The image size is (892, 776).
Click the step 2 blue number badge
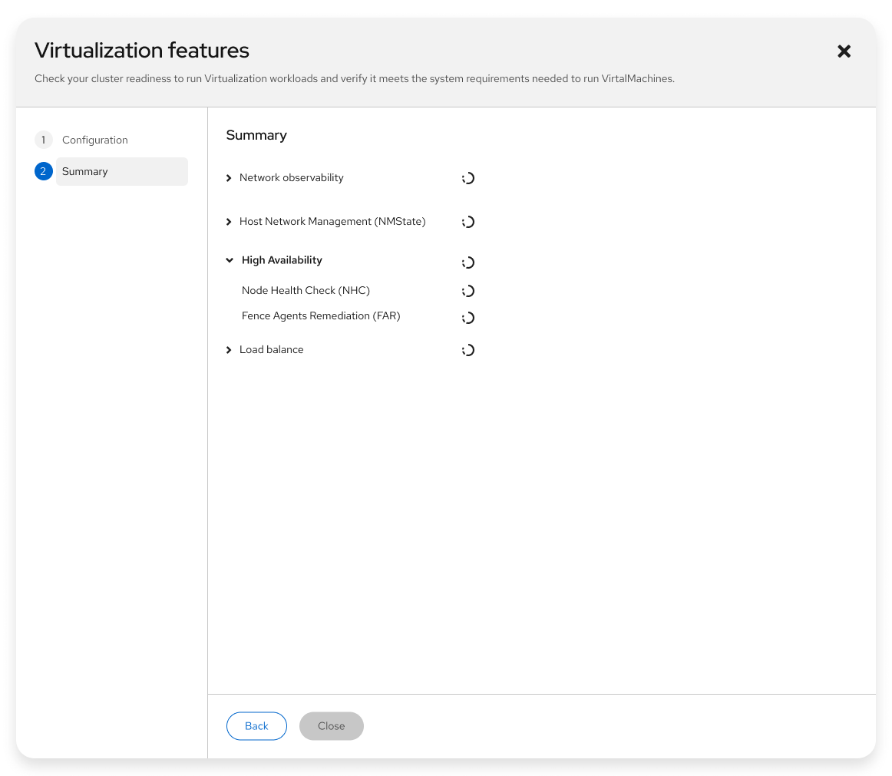(44, 171)
